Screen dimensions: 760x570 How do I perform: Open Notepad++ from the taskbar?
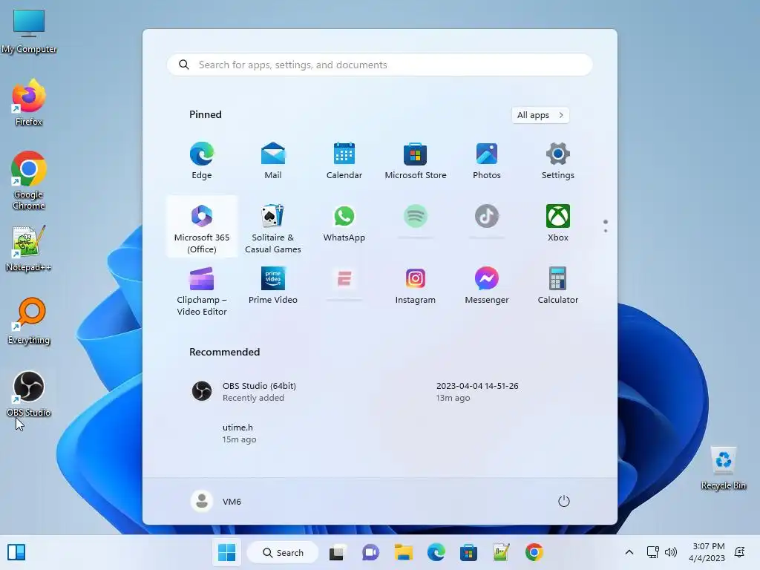(x=501, y=552)
